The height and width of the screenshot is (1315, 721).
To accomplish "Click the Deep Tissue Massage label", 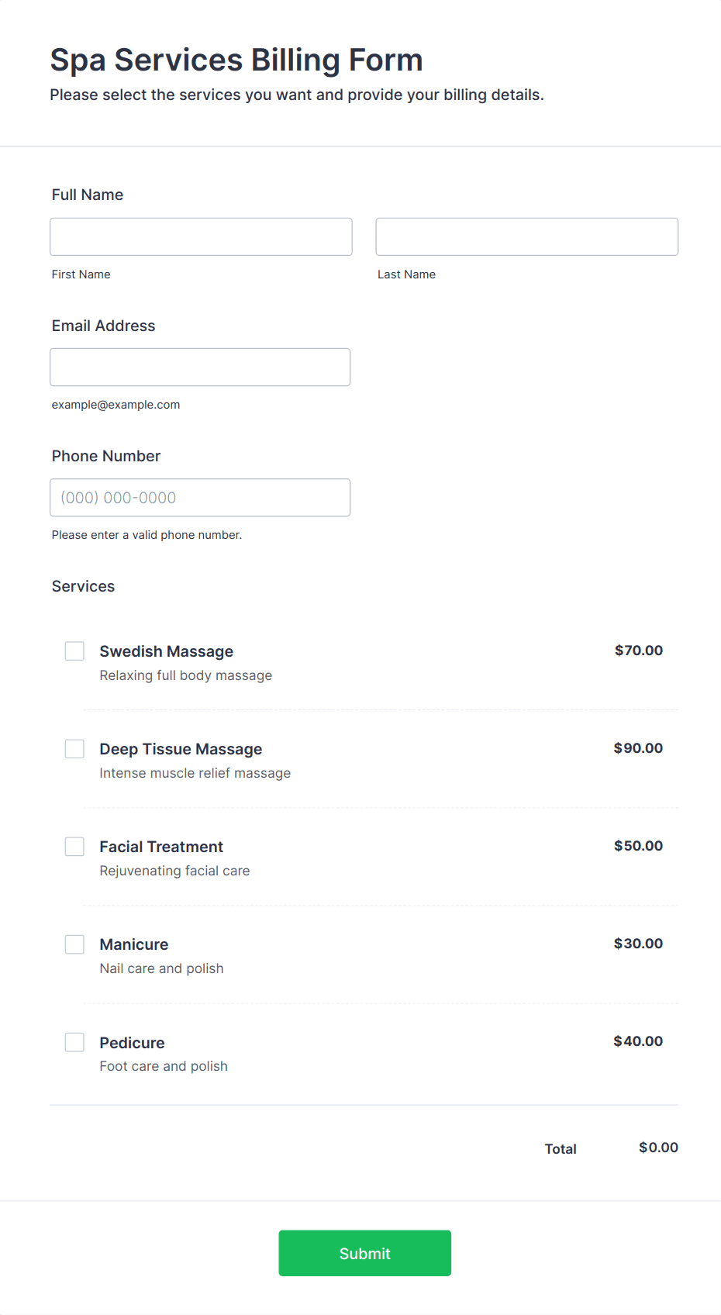I will click(x=181, y=749).
